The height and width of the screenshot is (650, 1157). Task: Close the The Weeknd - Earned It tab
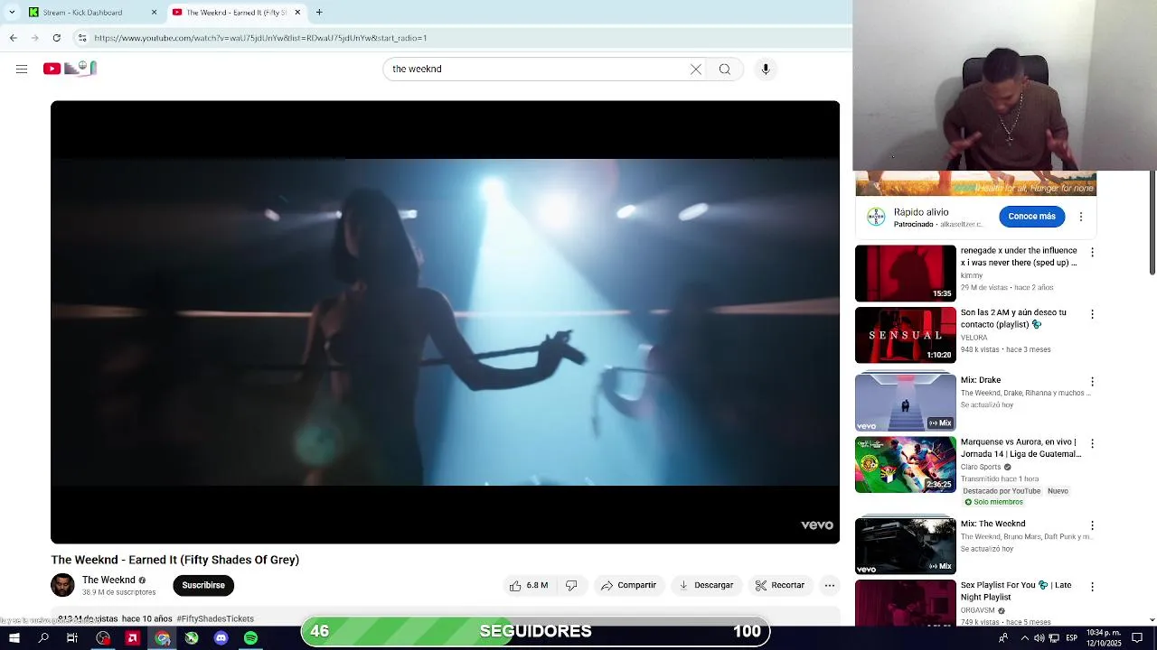coord(297,13)
